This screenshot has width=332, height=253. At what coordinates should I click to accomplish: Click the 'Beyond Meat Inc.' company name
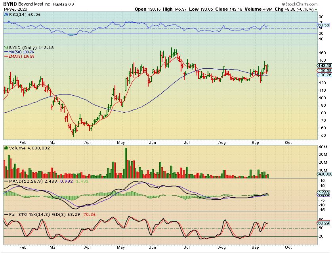(x=35, y=4)
